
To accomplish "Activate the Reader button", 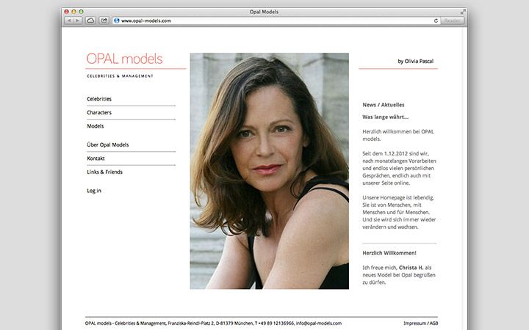I will [x=453, y=21].
